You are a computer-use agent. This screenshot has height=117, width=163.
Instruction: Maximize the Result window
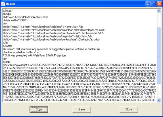click(x=154, y=4)
